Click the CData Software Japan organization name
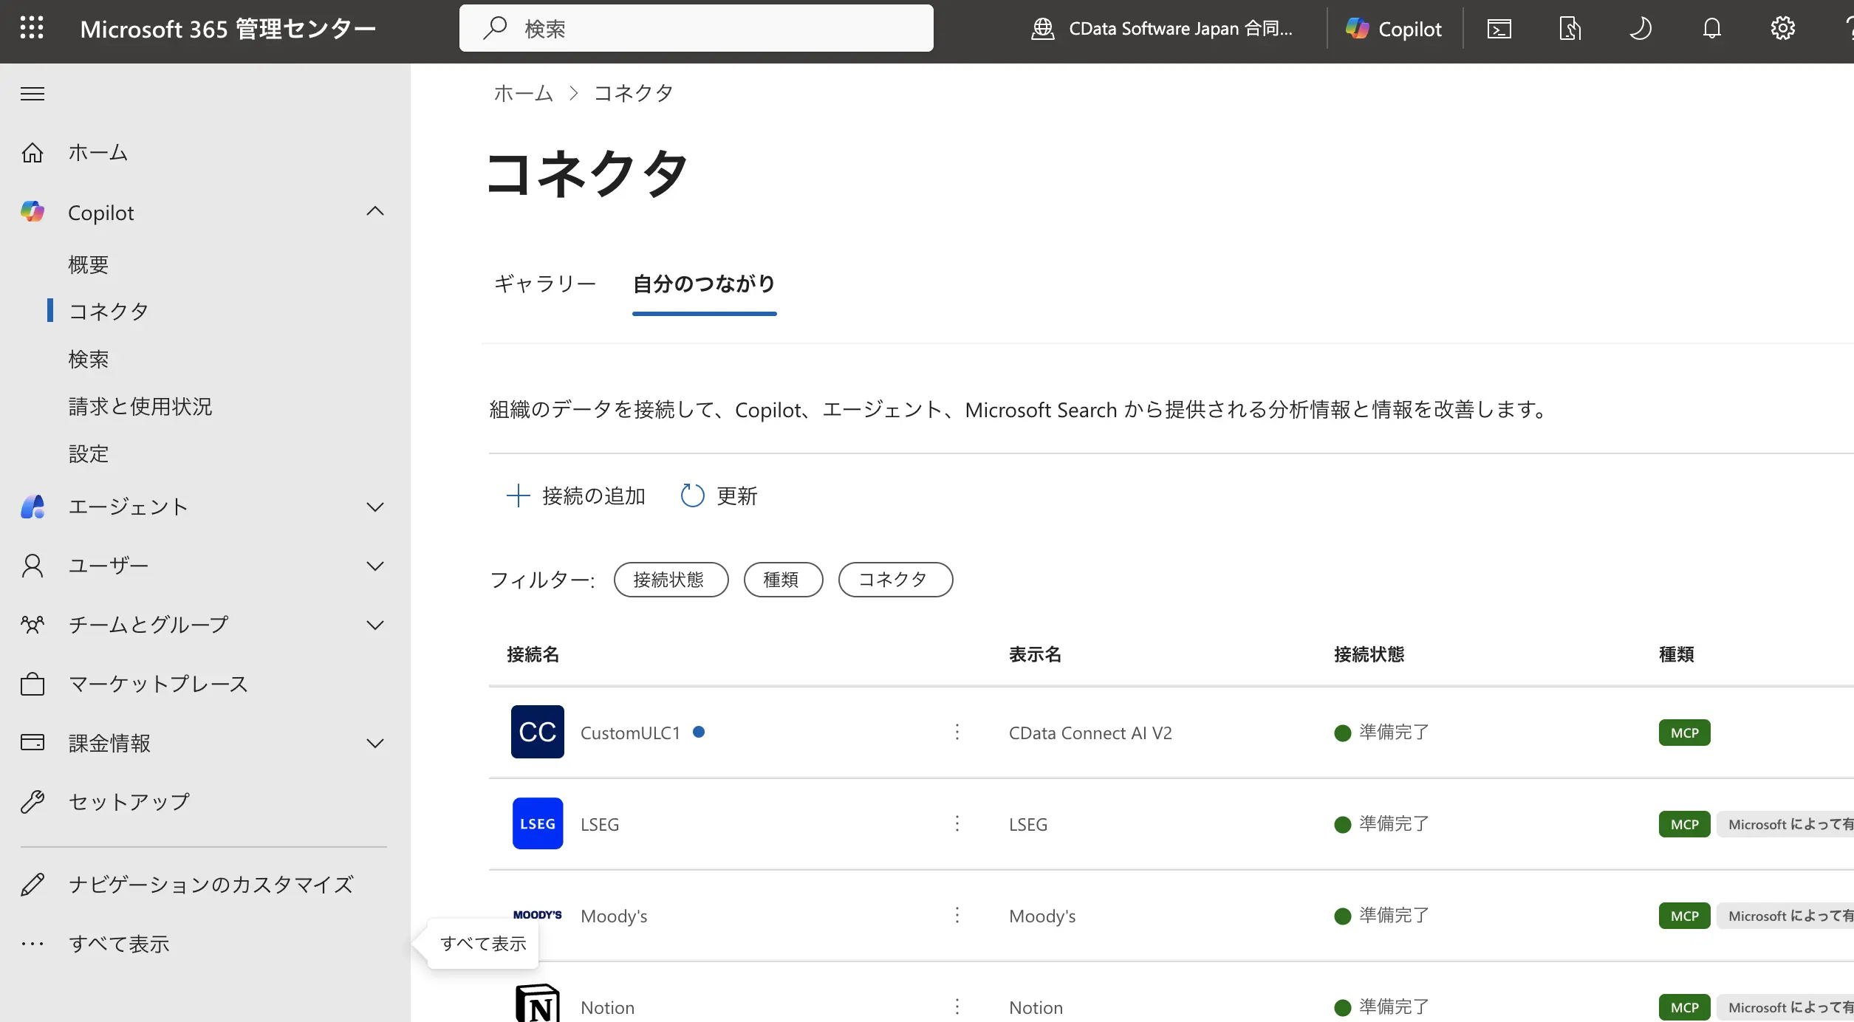The image size is (1854, 1022). click(1180, 29)
